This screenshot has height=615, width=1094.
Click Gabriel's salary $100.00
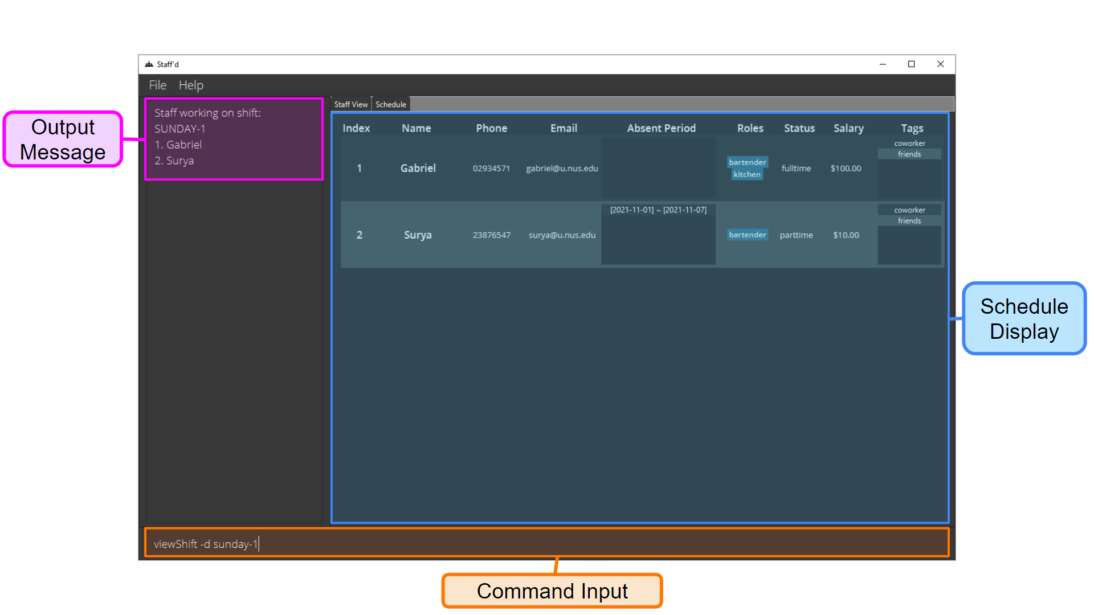tap(846, 169)
